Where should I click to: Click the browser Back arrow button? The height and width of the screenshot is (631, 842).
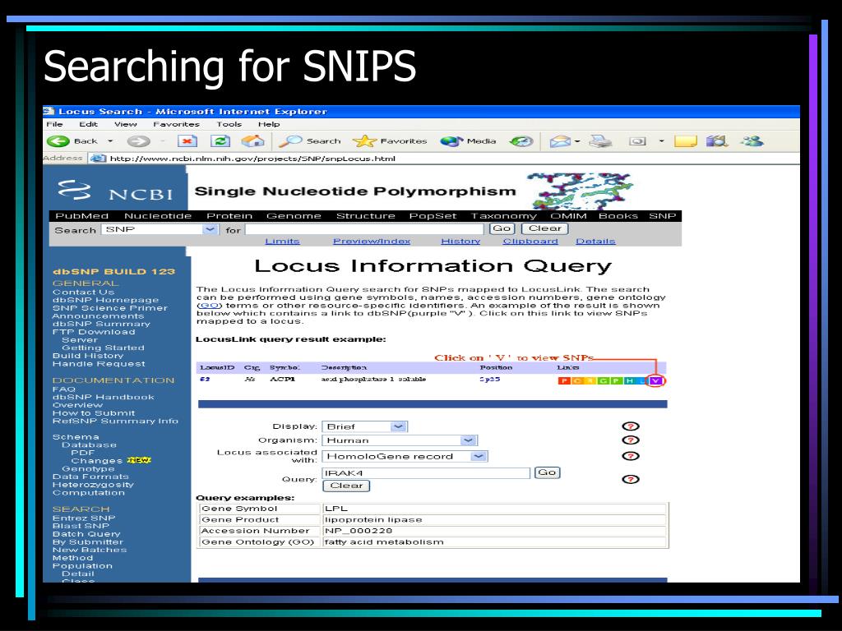(x=58, y=141)
